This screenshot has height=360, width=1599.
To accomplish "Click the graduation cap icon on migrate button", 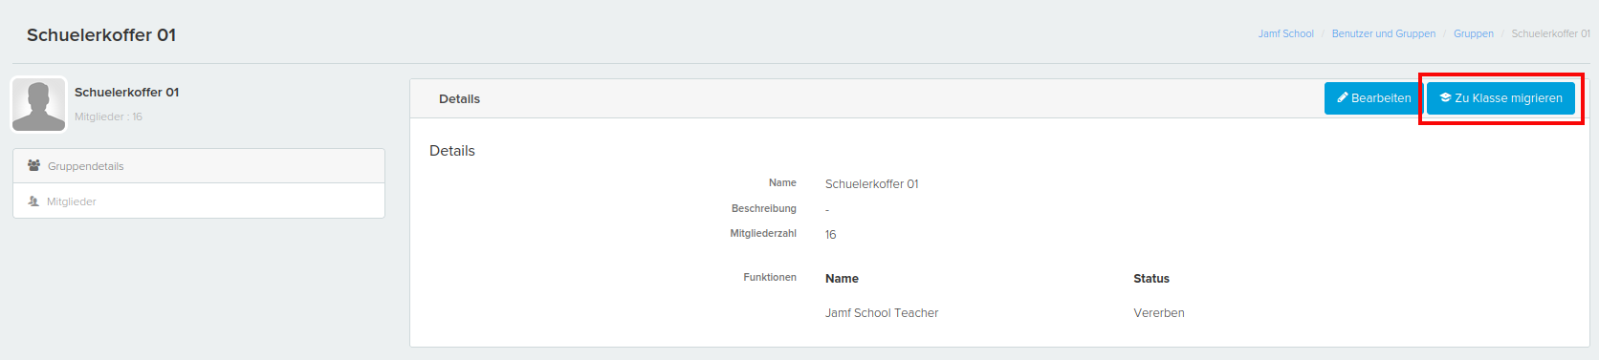I will click(x=1445, y=98).
